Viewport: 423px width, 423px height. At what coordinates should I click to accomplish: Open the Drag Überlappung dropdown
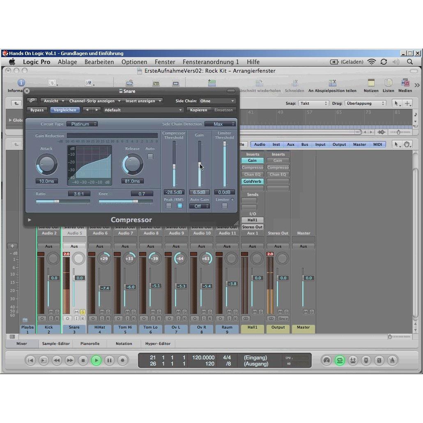tap(365, 103)
